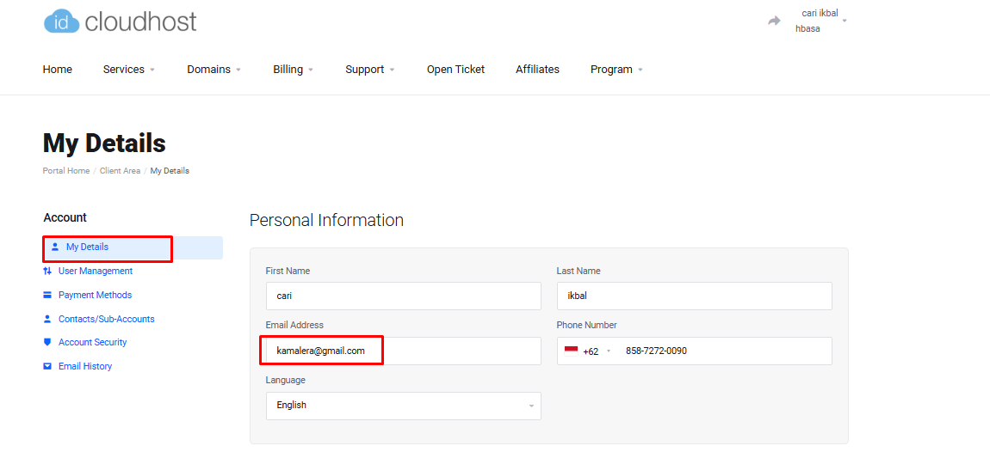Click the Last Name field containing ikbal

click(x=695, y=296)
